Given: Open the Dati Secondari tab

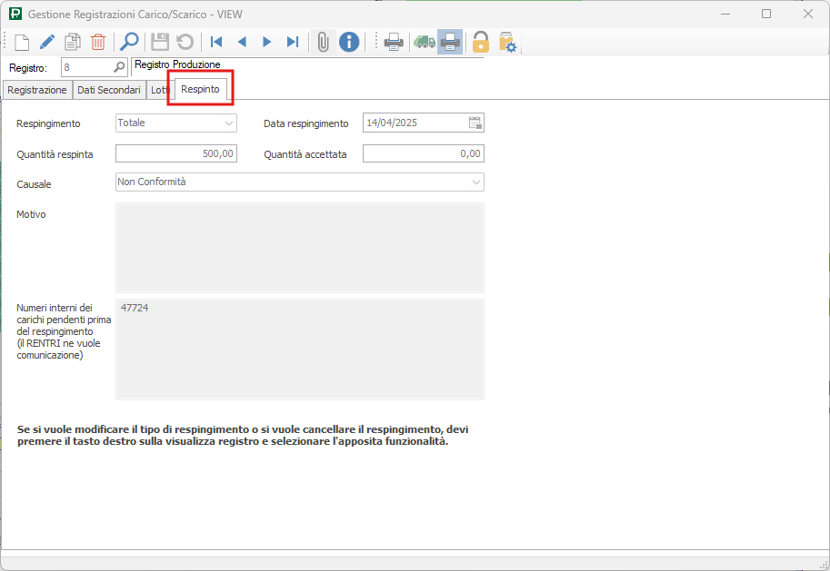Looking at the screenshot, I should (x=108, y=91).
